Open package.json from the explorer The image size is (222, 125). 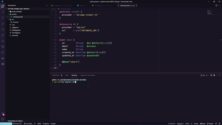coord(16,30)
